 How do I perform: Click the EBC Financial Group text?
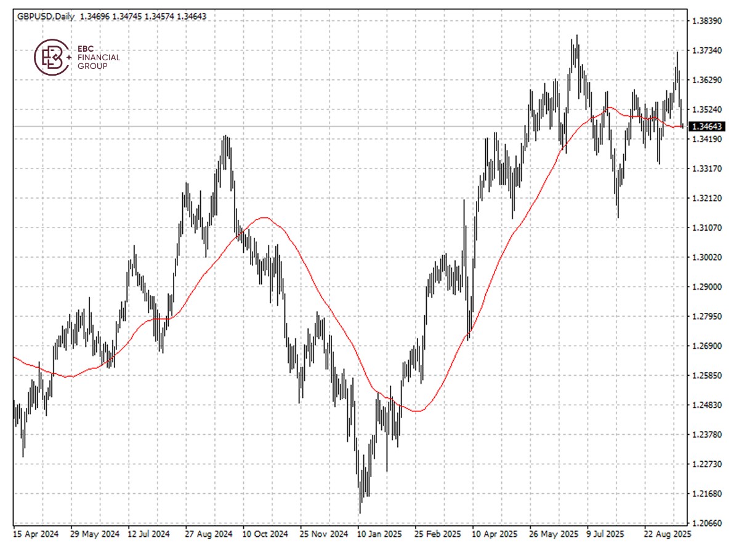coord(99,57)
